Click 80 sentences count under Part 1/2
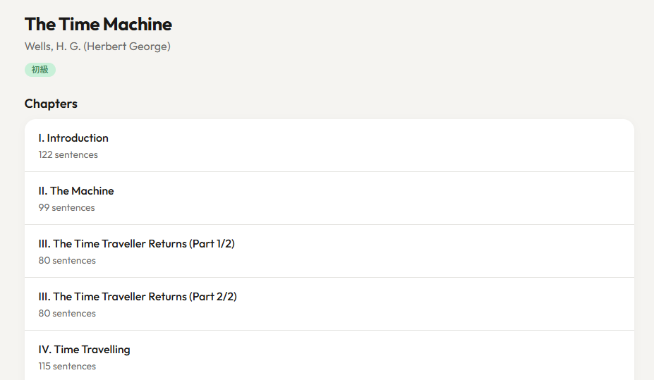Viewport: 654px width, 380px height. [67, 261]
